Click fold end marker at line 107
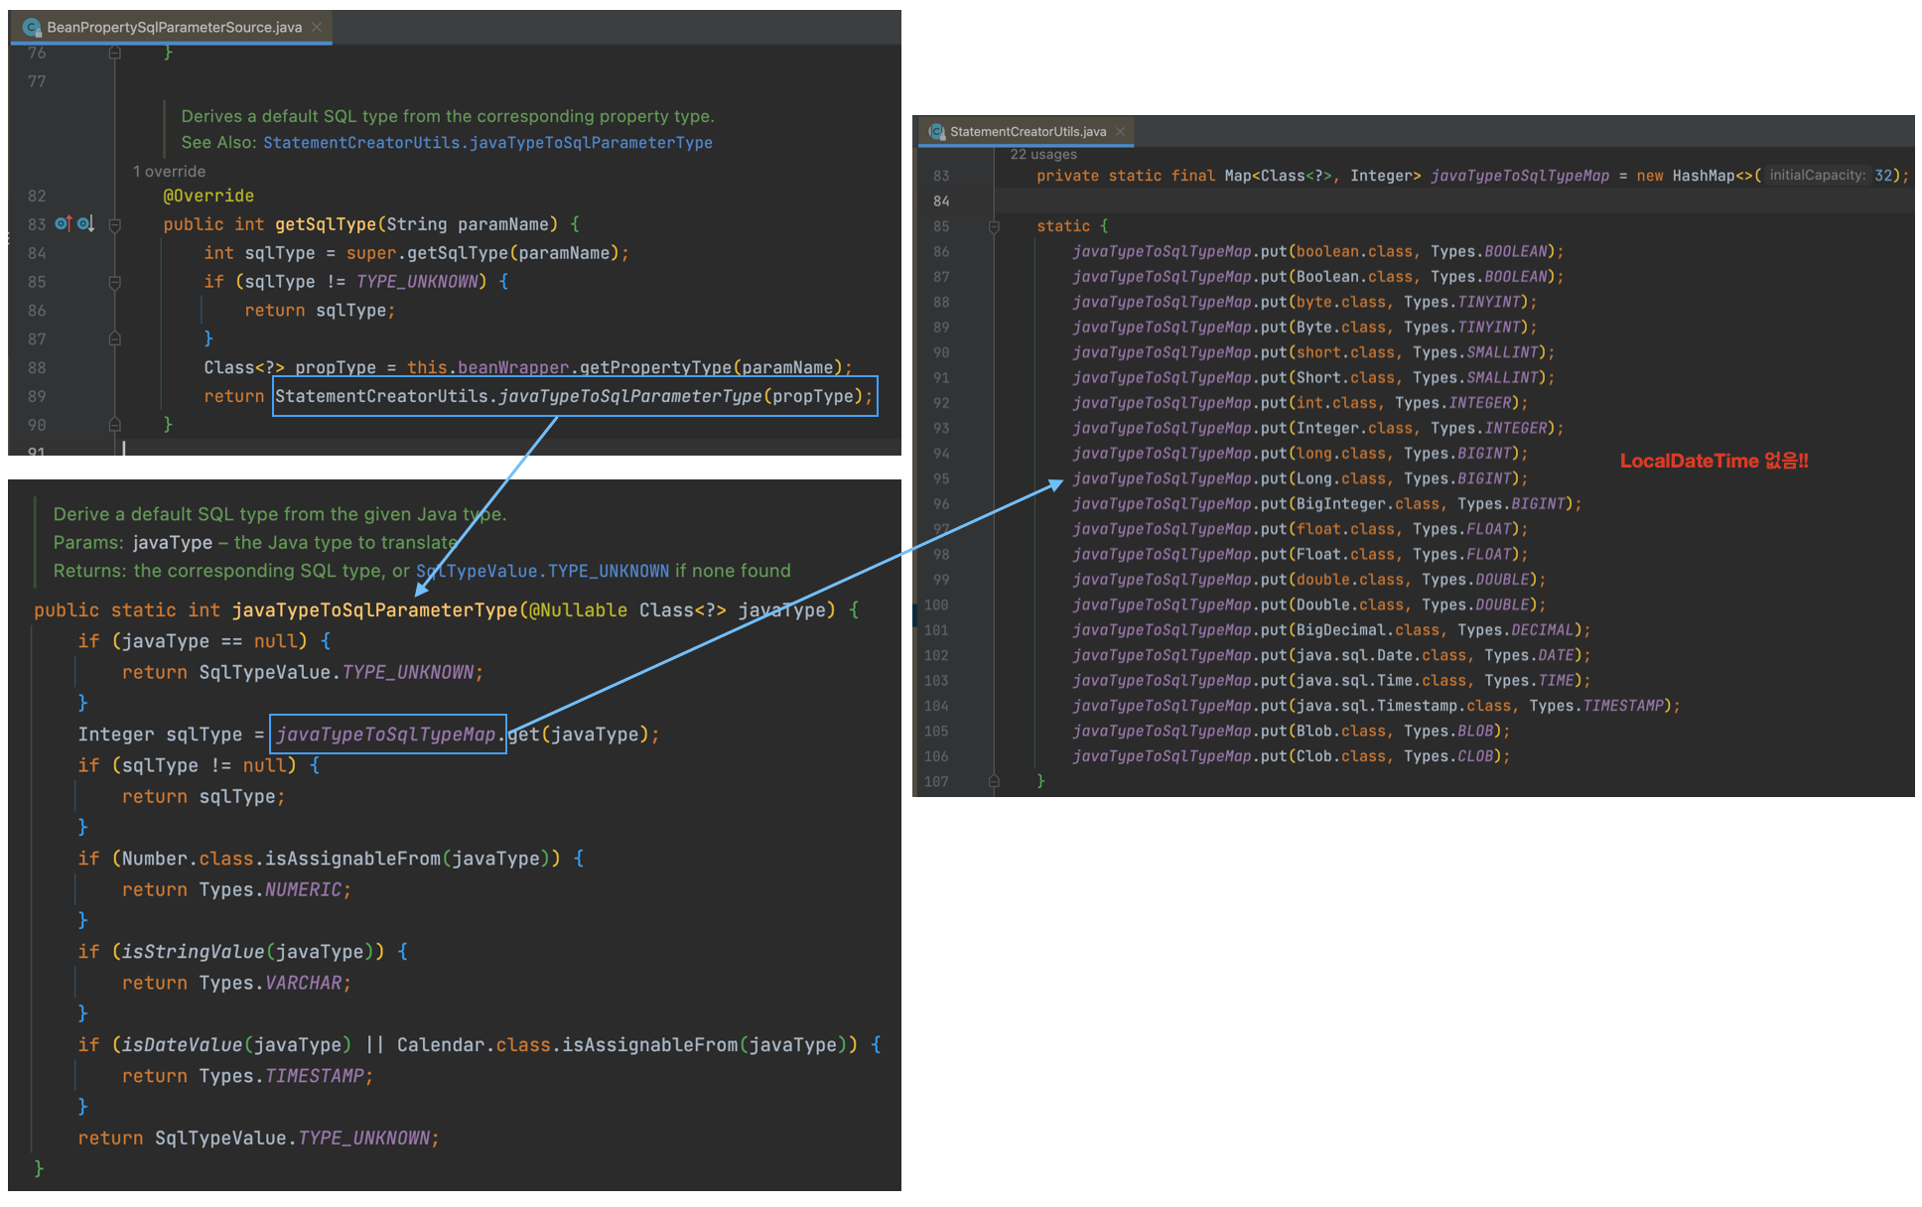Viewport: 1922px width, 1207px height. coord(994,781)
